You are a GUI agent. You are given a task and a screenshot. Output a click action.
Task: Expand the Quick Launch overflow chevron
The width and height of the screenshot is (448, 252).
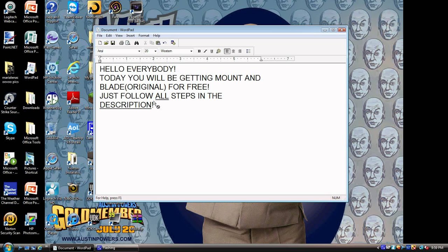click(x=46, y=247)
